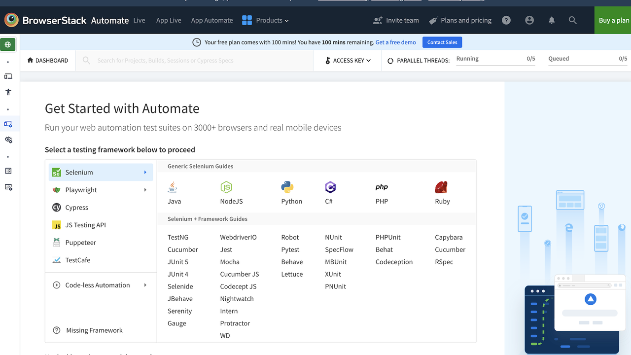Click the search magnifier in top bar

click(x=572, y=20)
